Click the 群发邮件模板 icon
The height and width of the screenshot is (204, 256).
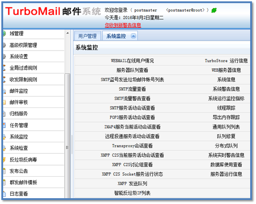click(x=4, y=182)
